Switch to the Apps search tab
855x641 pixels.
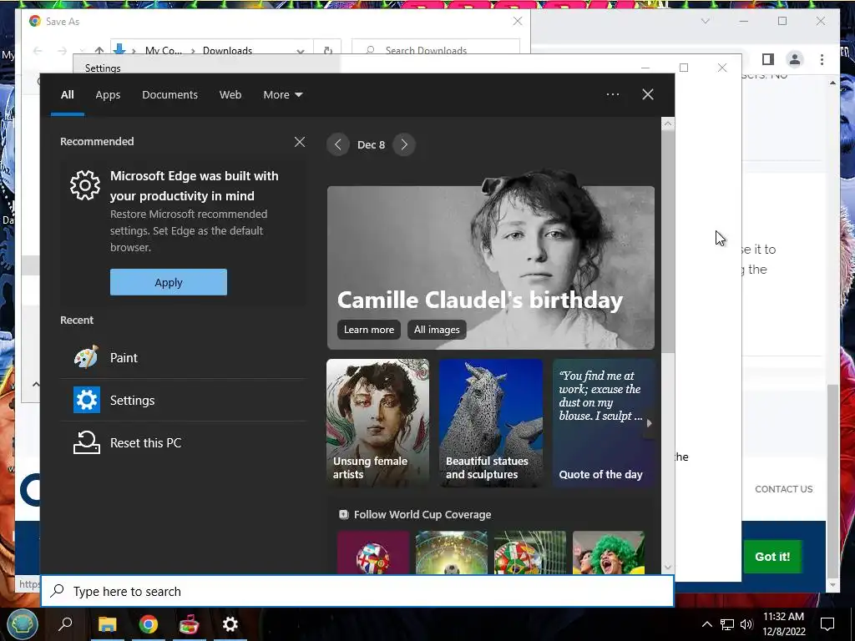click(x=108, y=94)
